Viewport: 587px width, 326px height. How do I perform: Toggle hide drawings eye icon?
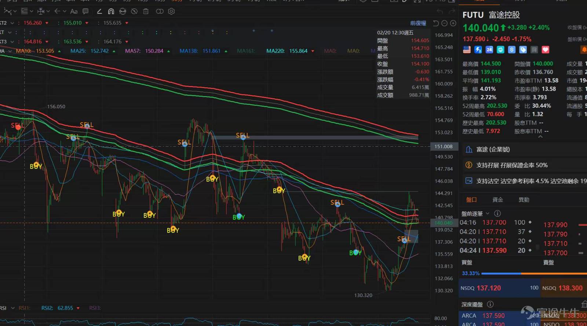pyautogui.click(x=134, y=11)
